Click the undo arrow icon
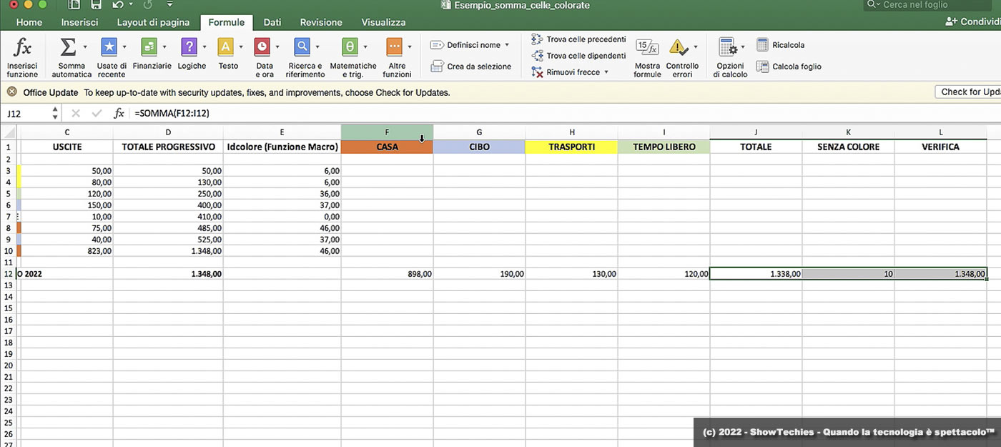 118,4
